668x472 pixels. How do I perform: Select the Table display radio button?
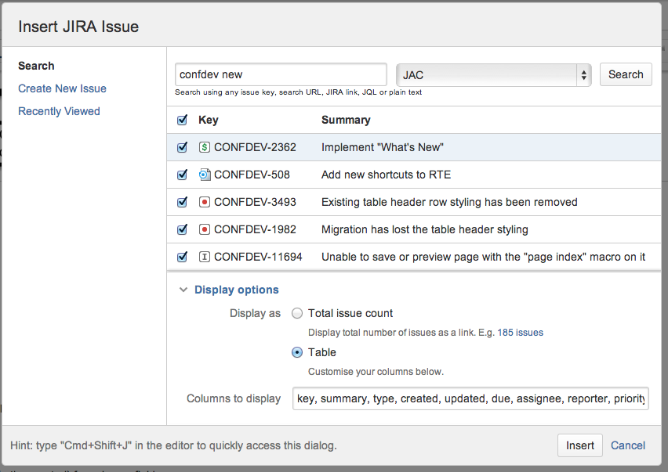click(x=297, y=352)
